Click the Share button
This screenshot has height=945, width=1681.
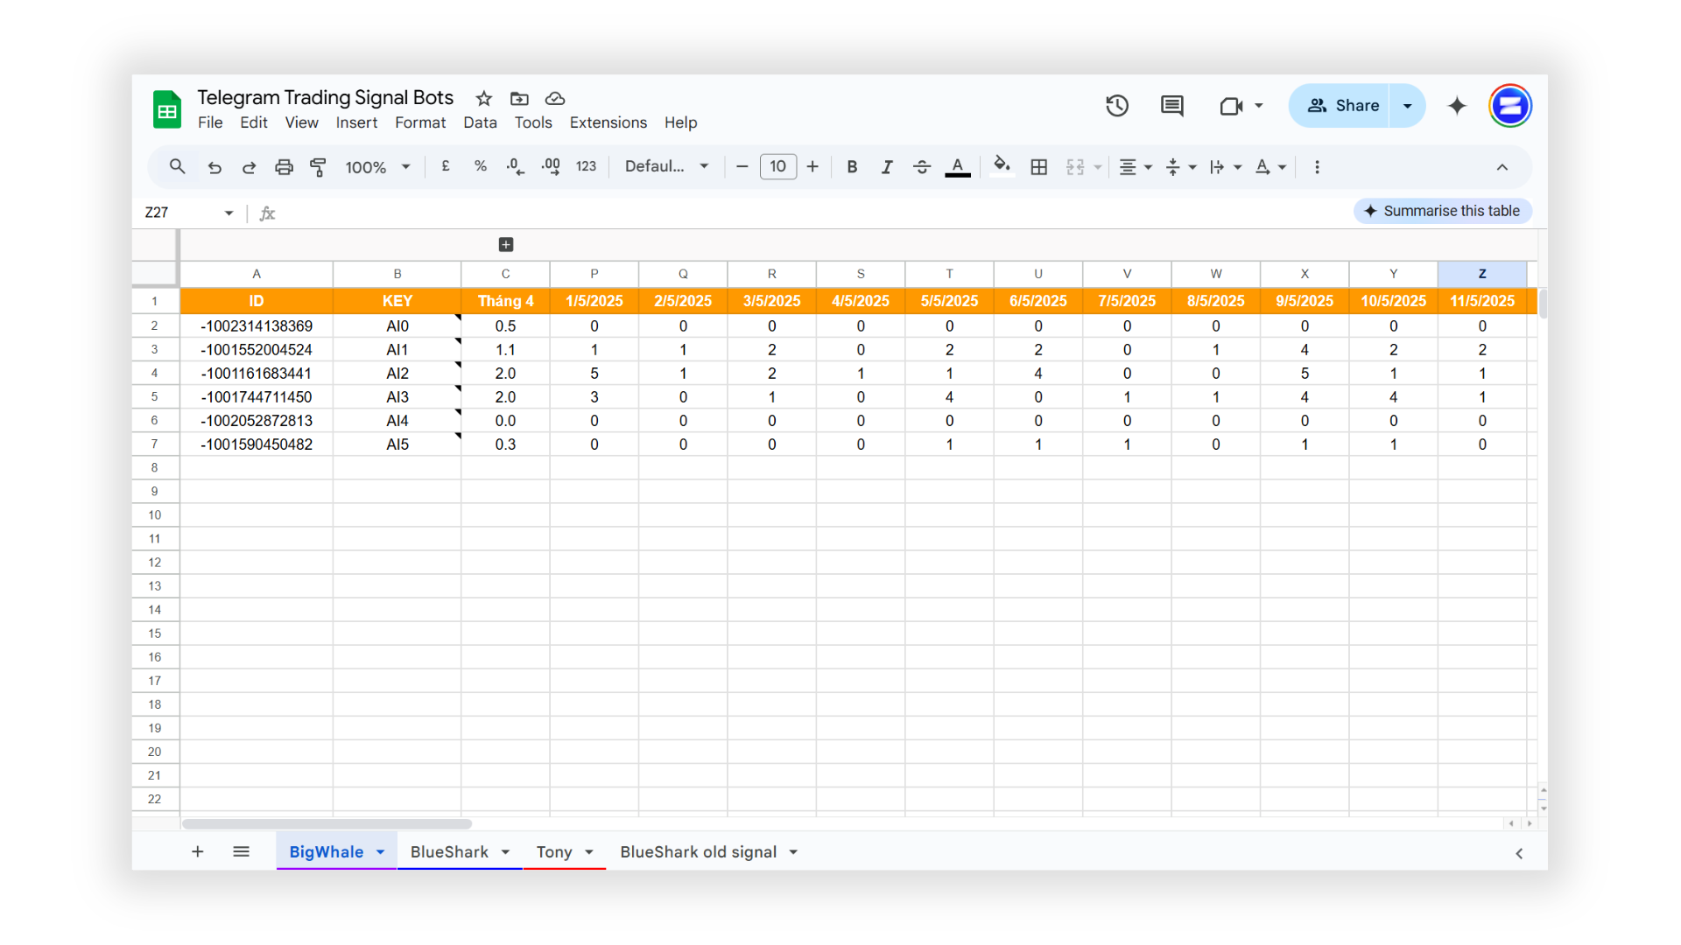1344,105
